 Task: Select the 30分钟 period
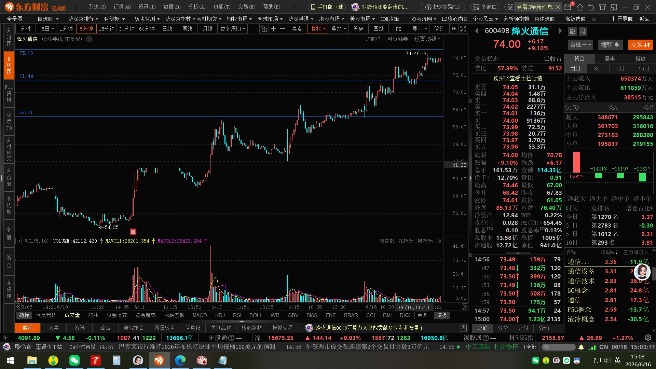coord(127,29)
